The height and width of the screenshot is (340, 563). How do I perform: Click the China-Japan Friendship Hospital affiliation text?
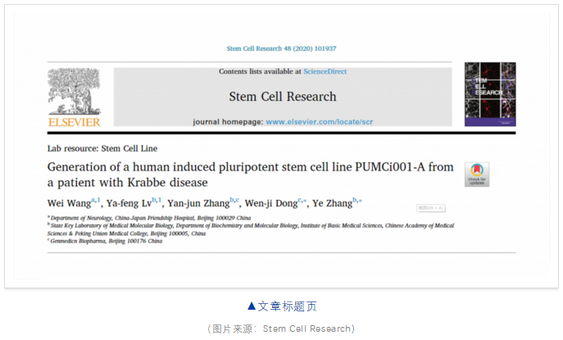click(x=151, y=218)
